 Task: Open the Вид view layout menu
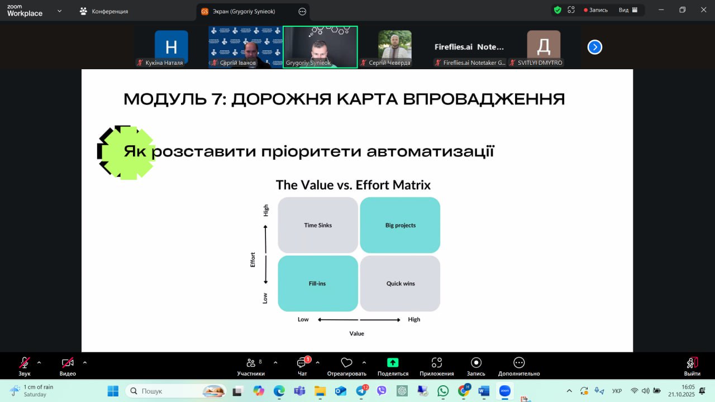click(628, 10)
